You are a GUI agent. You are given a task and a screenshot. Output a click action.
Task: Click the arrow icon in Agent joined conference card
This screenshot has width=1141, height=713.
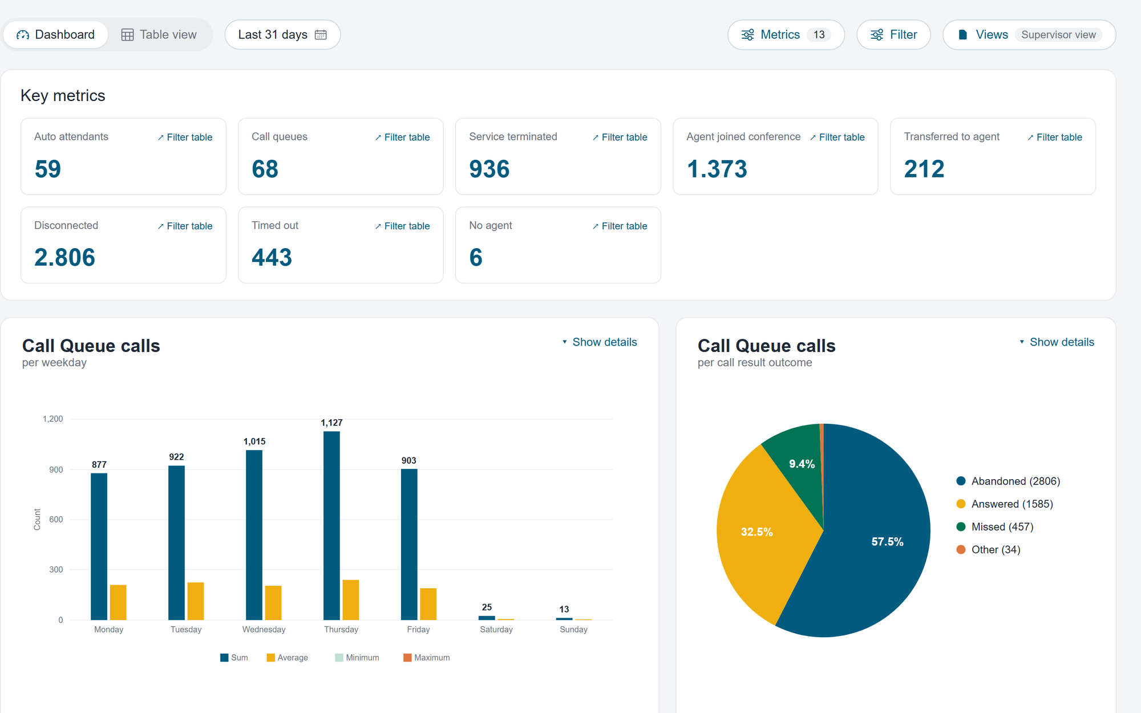813,137
